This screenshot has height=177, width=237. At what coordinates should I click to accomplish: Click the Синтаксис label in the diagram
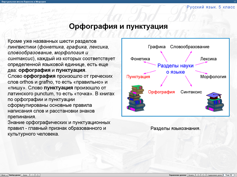(x=191, y=92)
